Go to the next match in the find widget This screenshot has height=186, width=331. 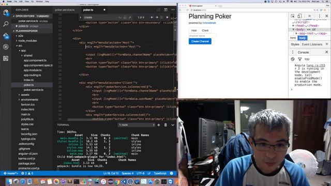[157, 17]
